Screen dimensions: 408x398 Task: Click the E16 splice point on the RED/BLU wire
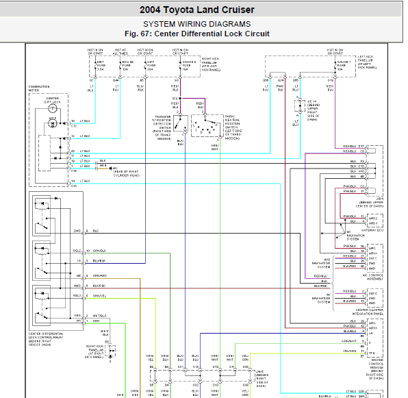coord(180,99)
